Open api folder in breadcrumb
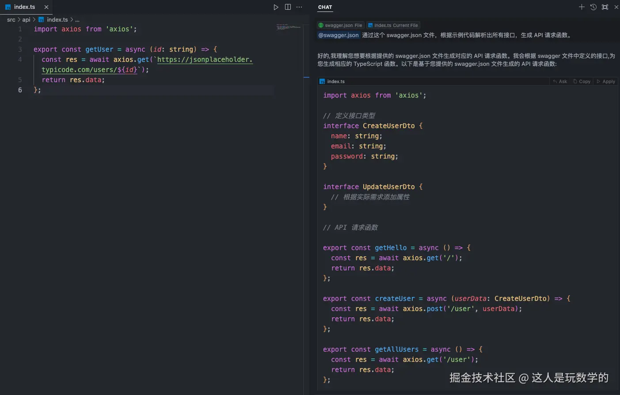This screenshot has height=395, width=620. [x=27, y=19]
